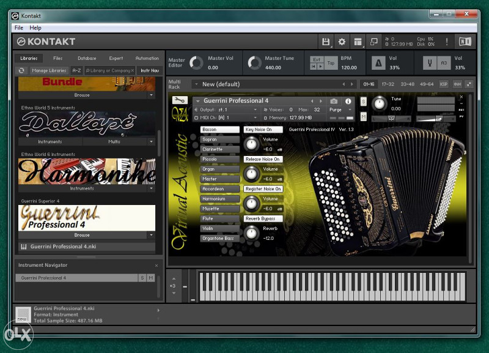Go to next multi with right arrow
Viewport: 489px width, 353px height.
352,84
